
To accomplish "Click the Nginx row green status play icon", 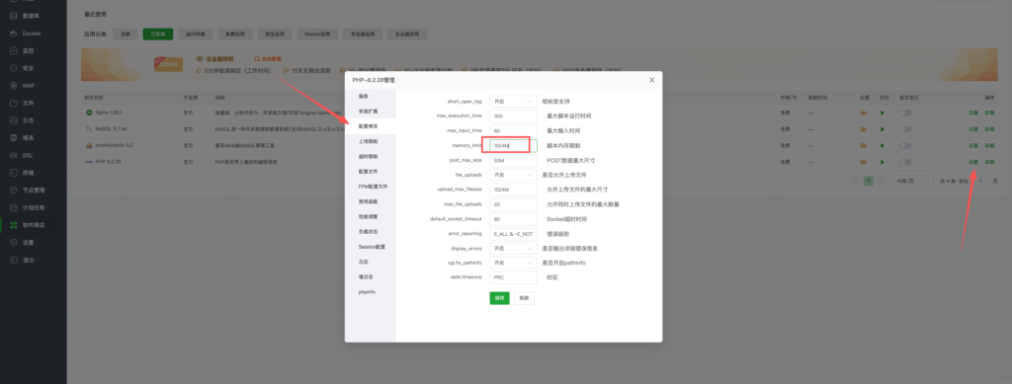I will coord(883,113).
